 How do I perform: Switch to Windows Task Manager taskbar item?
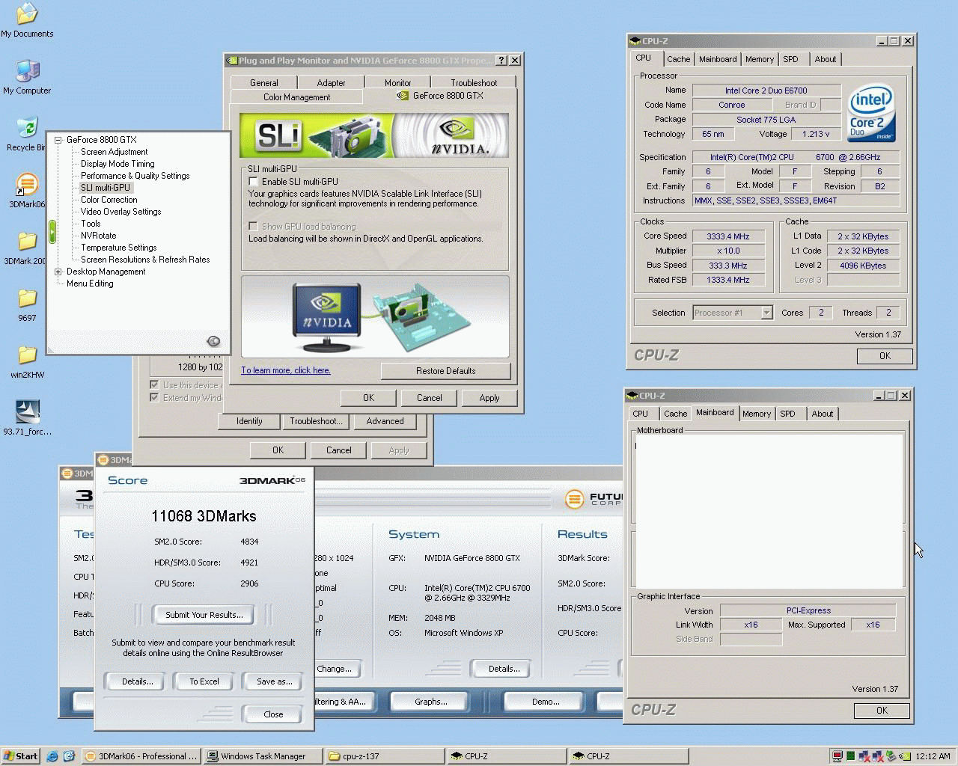coord(263,756)
